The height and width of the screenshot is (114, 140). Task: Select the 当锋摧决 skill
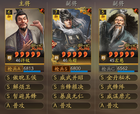point(71,87)
